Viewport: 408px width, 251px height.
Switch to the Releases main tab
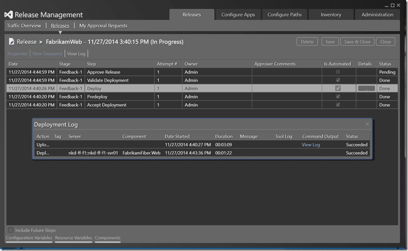[x=192, y=15]
